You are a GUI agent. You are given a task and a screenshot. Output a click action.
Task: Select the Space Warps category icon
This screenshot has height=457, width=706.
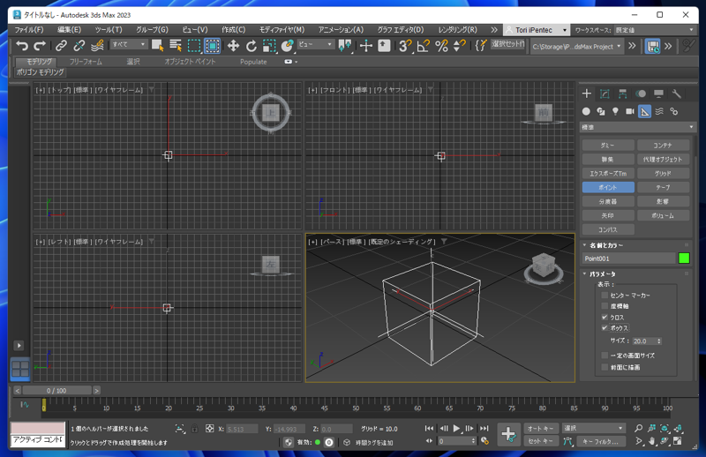(x=659, y=111)
